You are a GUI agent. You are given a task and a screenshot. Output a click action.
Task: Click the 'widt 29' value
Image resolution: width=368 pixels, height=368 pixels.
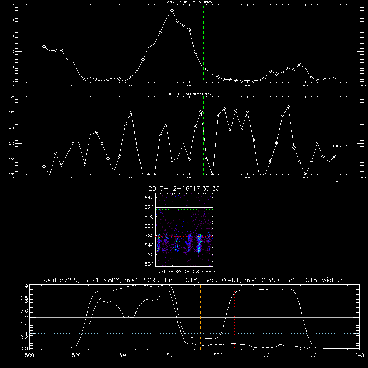click(x=333, y=280)
